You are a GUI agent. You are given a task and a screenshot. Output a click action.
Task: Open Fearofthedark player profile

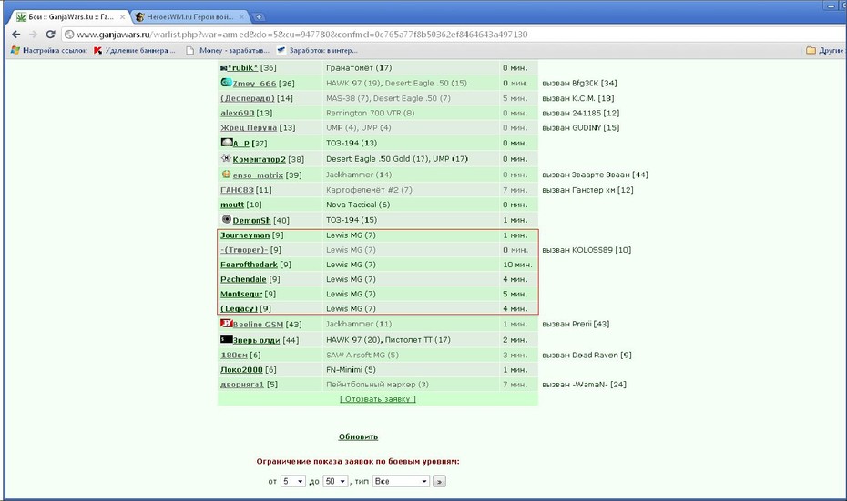[249, 265]
